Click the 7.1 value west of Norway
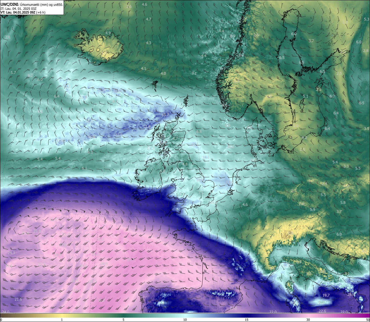370x322 pixels. 194,73
